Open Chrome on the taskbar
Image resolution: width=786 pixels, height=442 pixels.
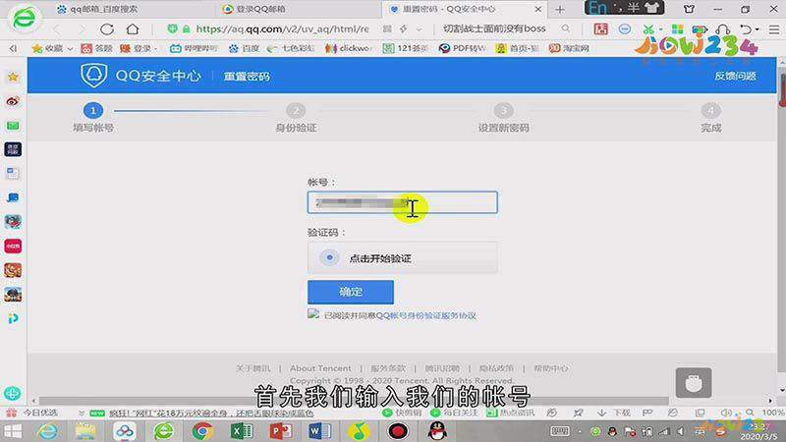point(202,431)
